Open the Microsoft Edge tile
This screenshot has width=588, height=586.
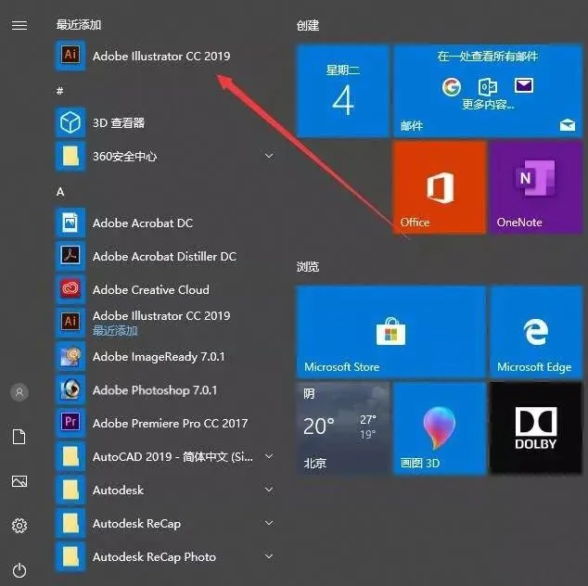(x=536, y=331)
